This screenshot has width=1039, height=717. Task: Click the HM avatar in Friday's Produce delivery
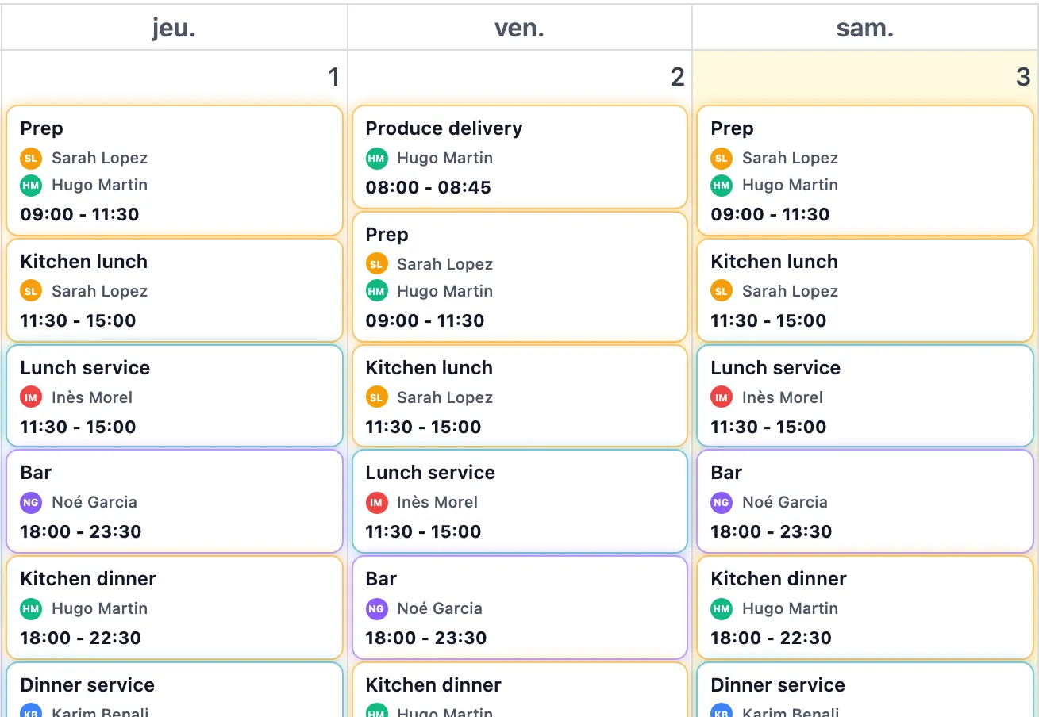click(x=376, y=158)
